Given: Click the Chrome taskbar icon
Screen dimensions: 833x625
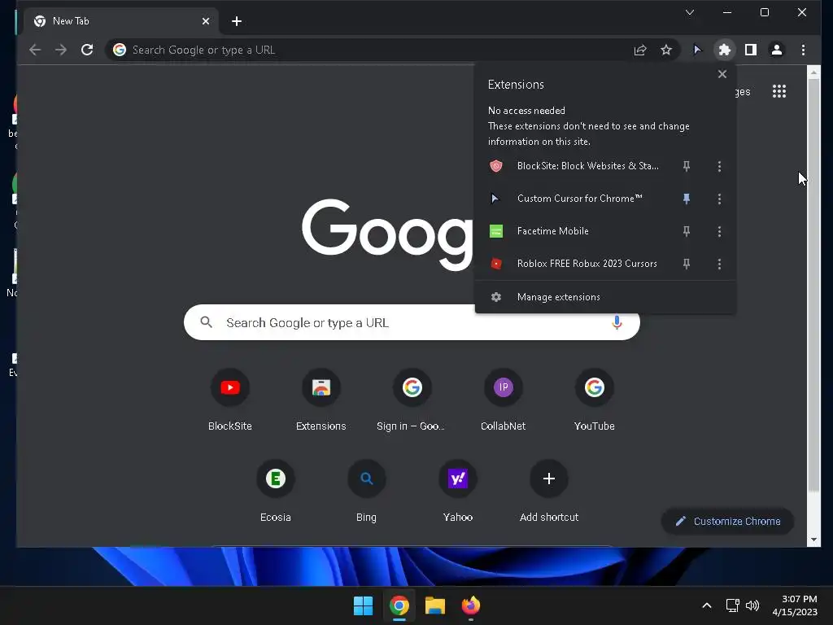Looking at the screenshot, I should 399,605.
